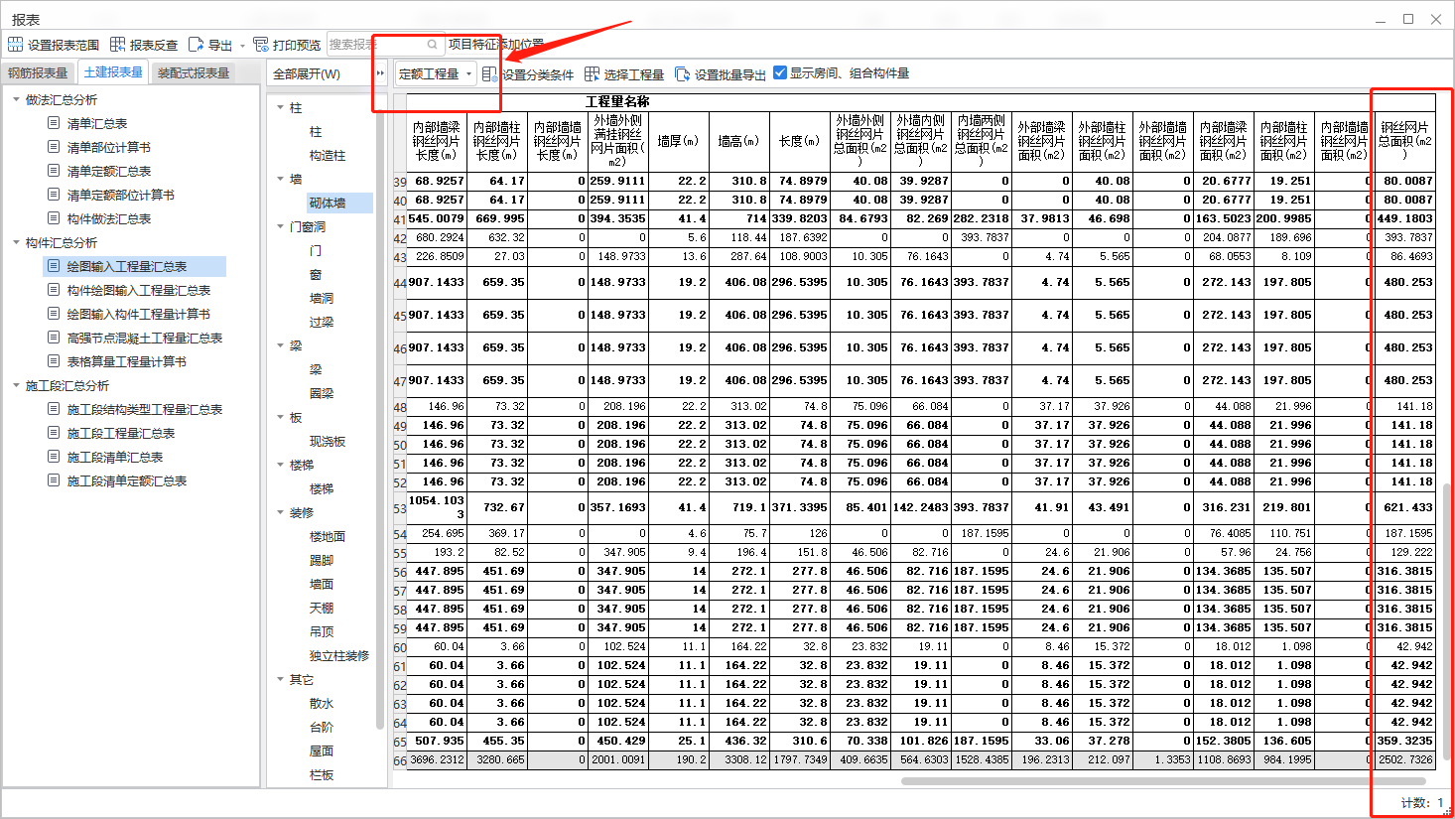Click the double-arrow panel collapse button
1455x819 pixels.
click(380, 73)
